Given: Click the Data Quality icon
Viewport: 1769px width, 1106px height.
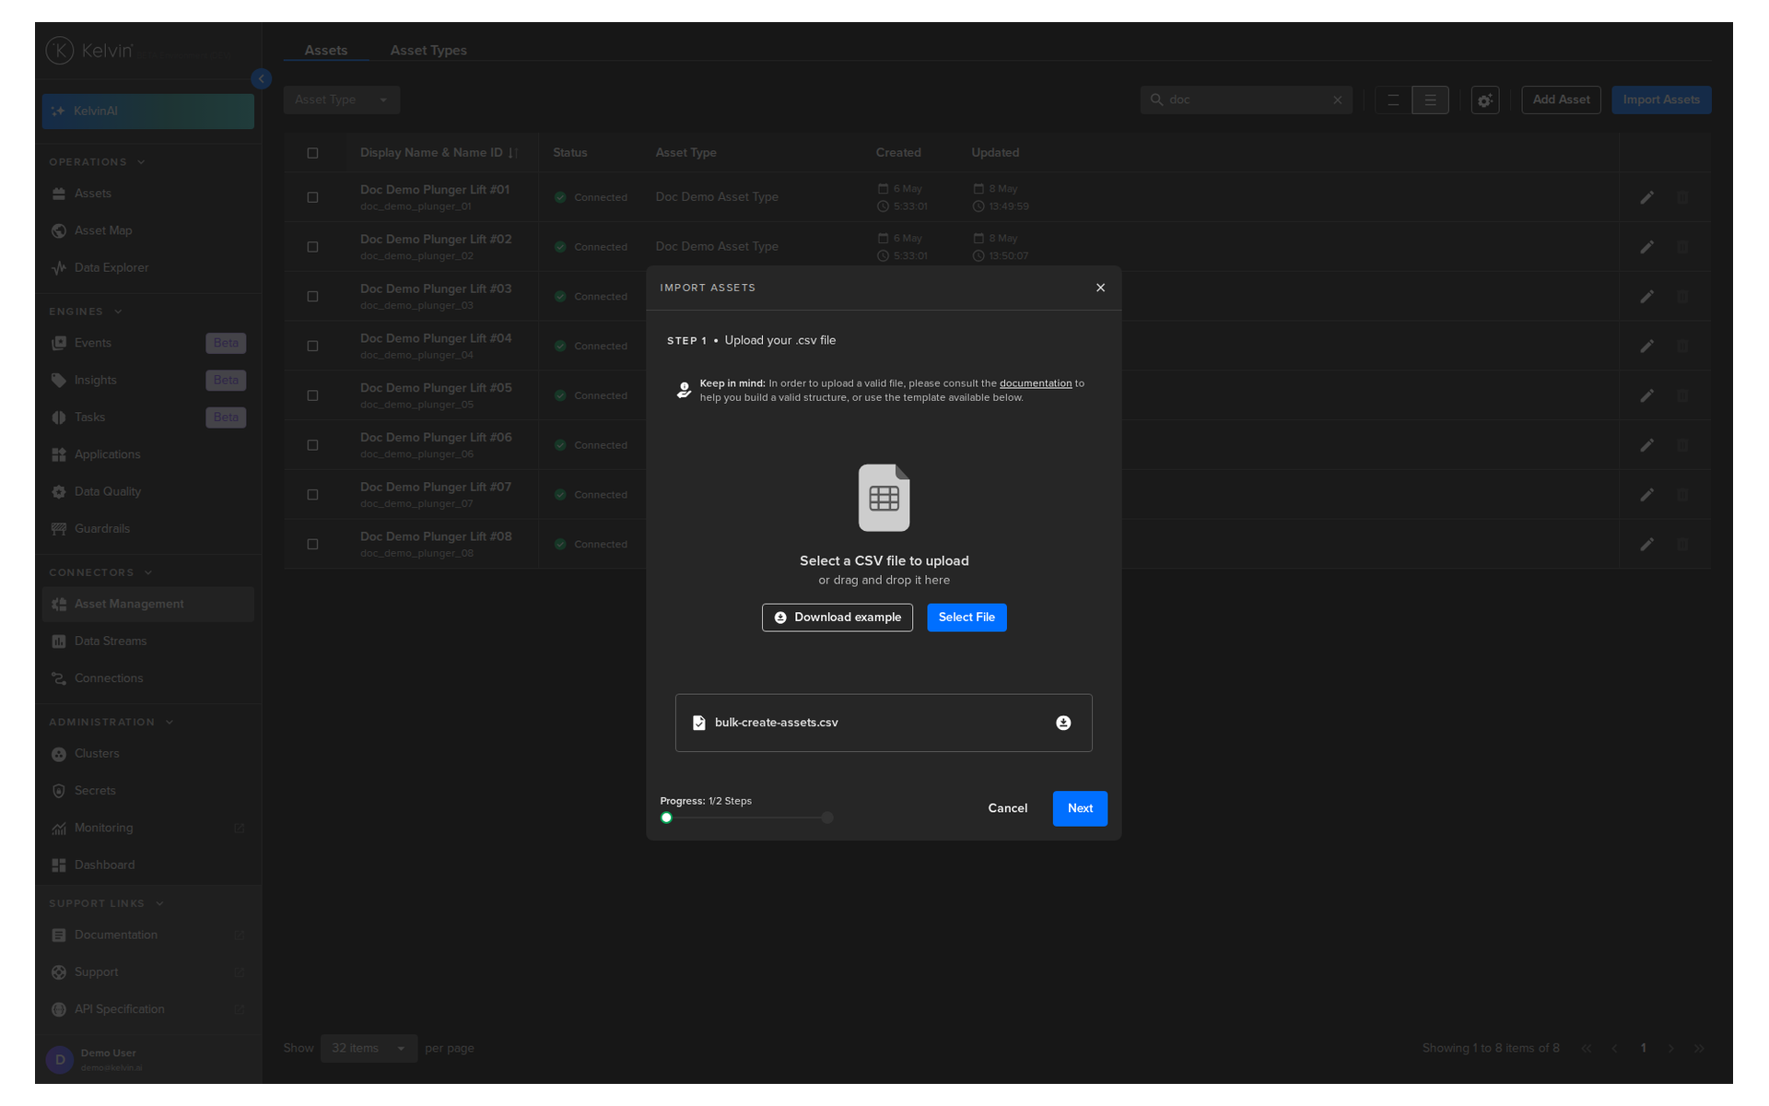Looking at the screenshot, I should click(x=59, y=492).
